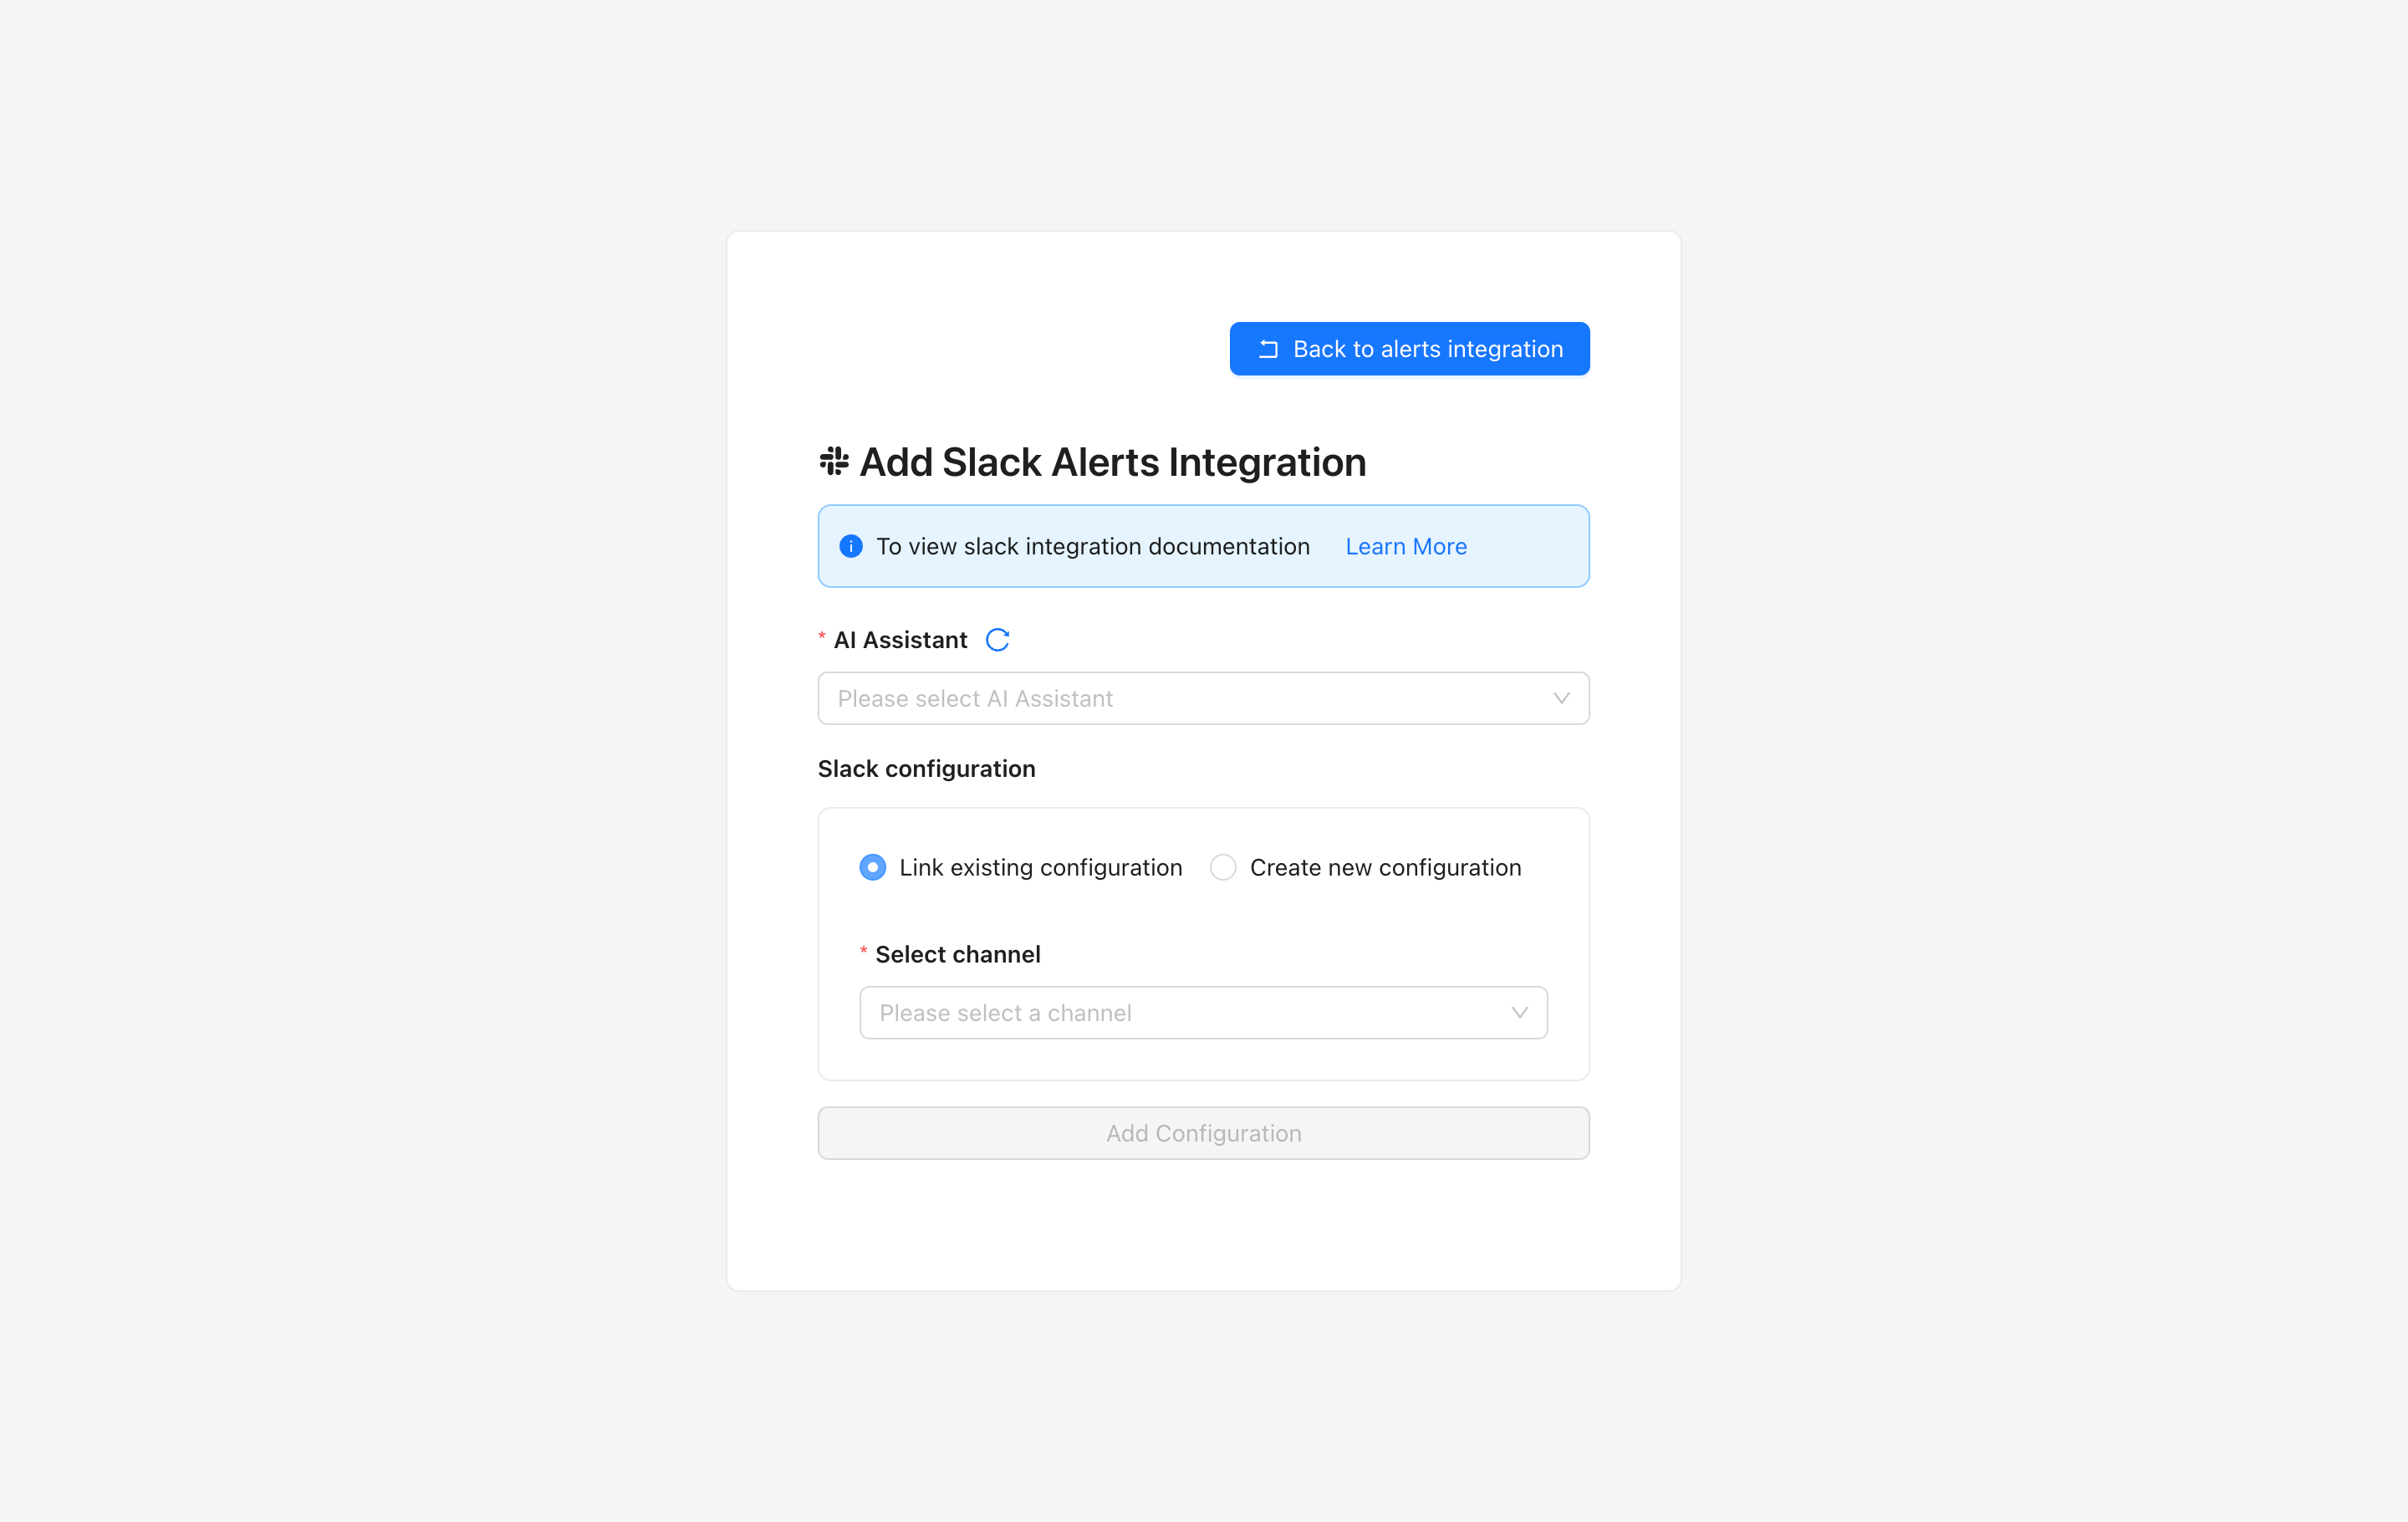2408x1522 pixels.
Task: Go back to alerts integration
Action: (x=1409, y=349)
